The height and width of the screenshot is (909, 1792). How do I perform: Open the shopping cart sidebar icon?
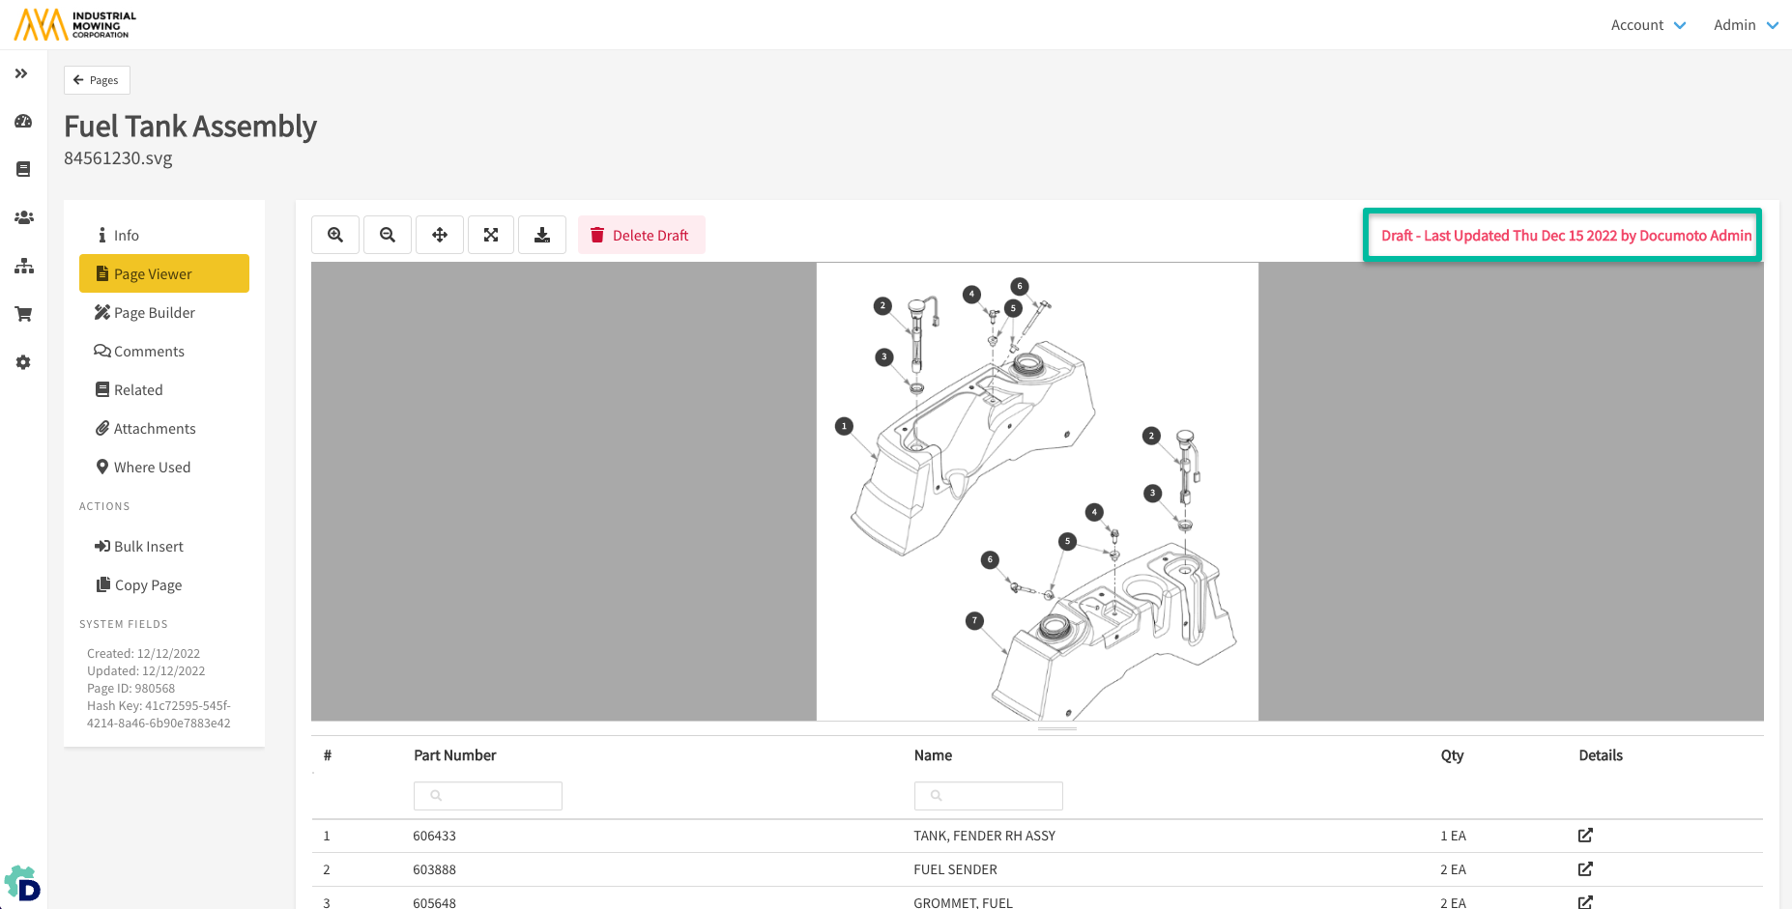(x=23, y=314)
